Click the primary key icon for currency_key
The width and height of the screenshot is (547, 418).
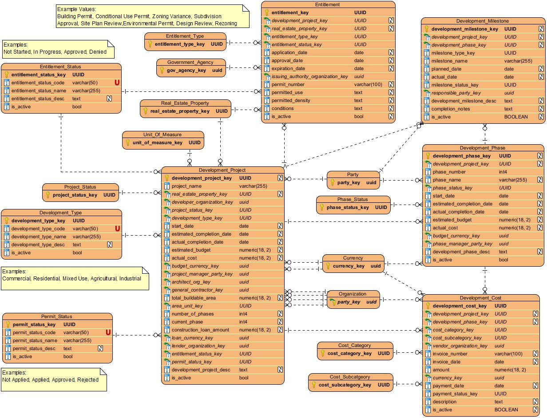pyautogui.click(x=328, y=266)
